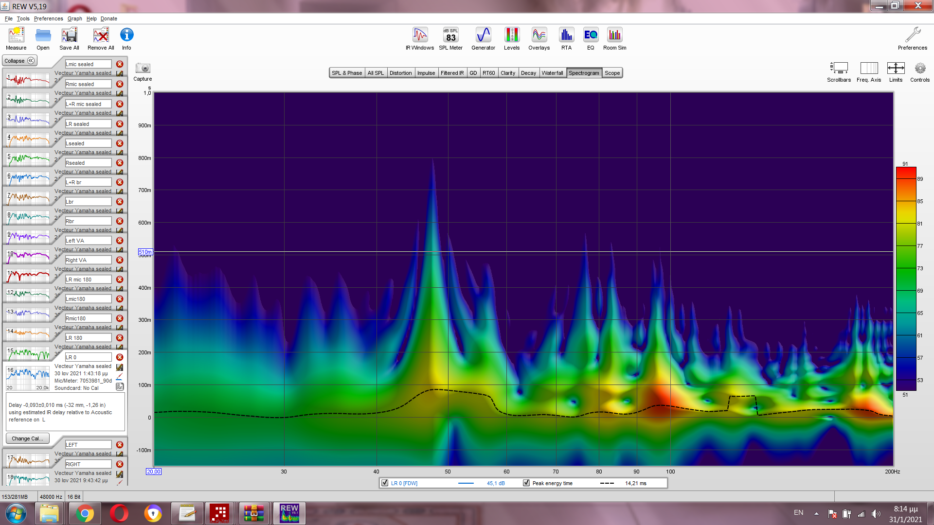This screenshot has width=934, height=525.
Task: Select the Lmic sealed measurement name field
Action: (88, 64)
